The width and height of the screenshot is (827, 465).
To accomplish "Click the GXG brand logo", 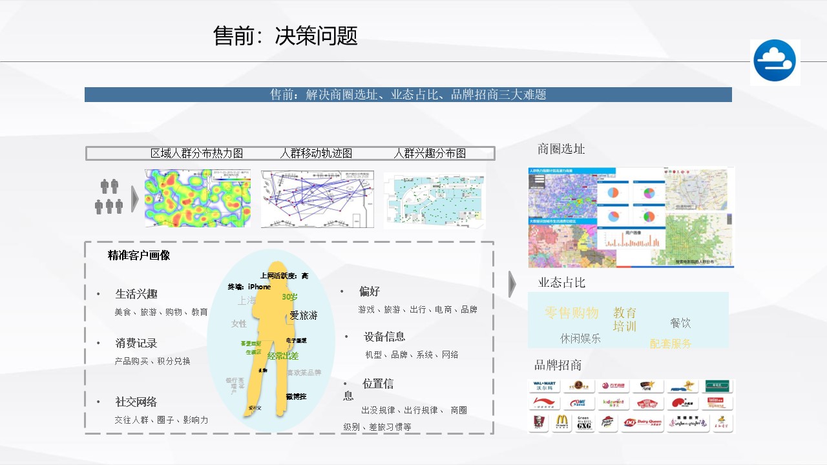I will click(x=583, y=423).
